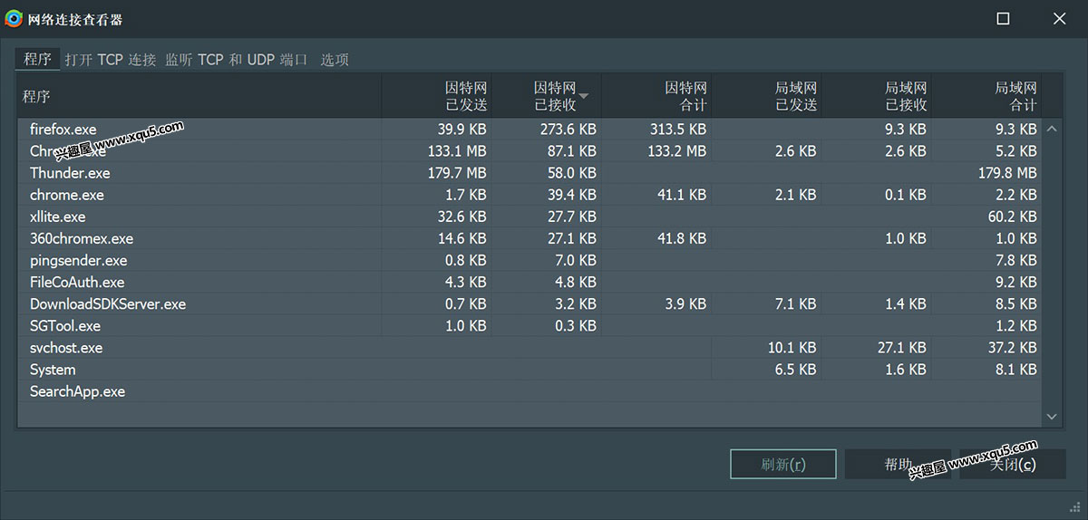The image size is (1088, 520).
Task: Select the FileCoAuth.exe row
Action: 529,283
